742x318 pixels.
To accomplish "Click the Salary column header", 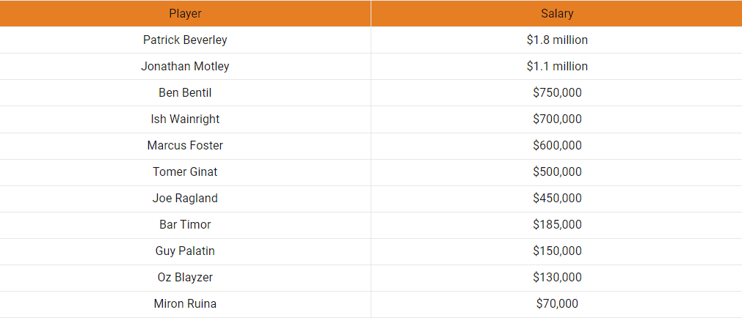I will click(x=557, y=13).
